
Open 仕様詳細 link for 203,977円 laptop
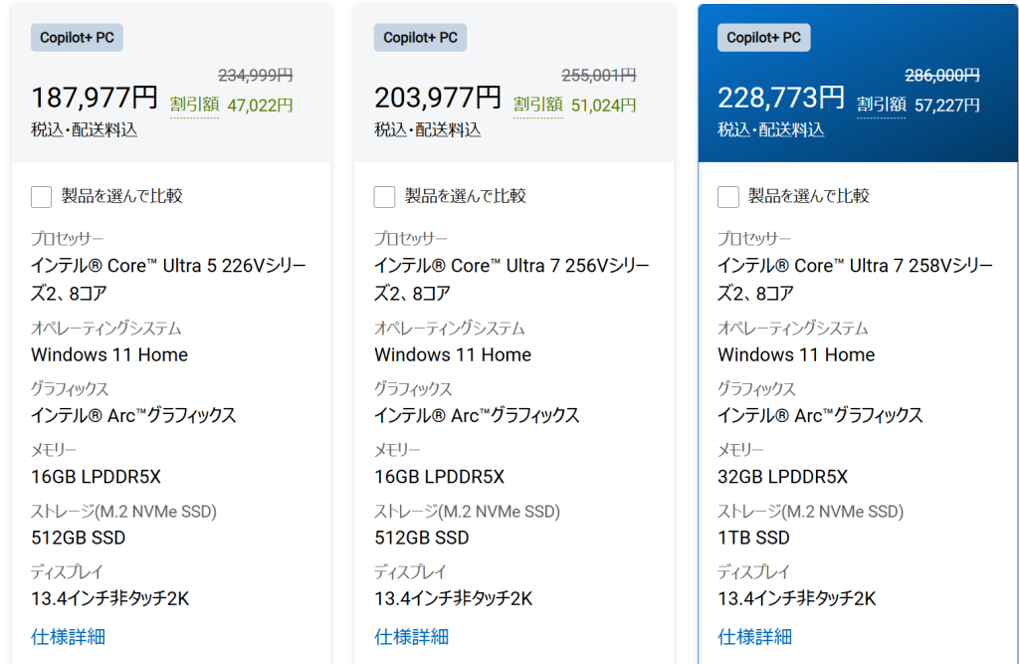[x=412, y=636]
